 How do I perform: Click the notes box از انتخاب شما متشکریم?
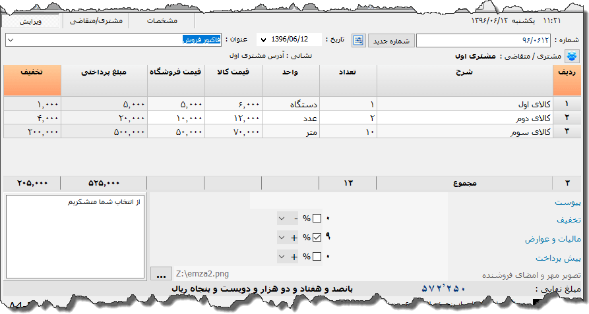click(x=75, y=236)
